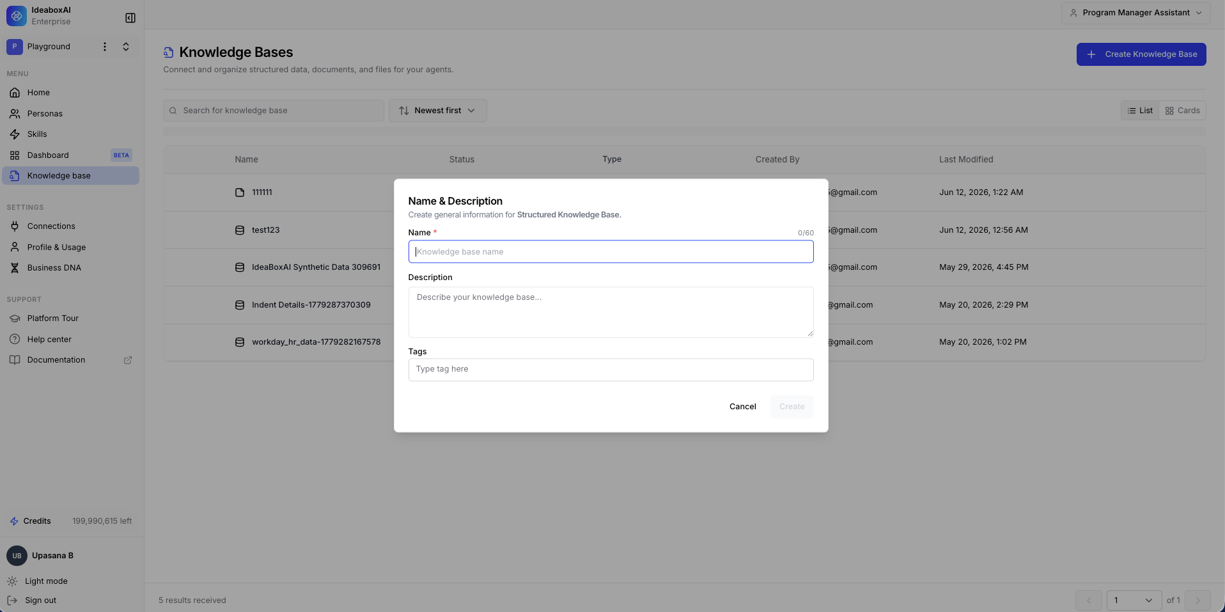Click the Create button in dialog
This screenshot has height=612, width=1225.
click(x=792, y=407)
